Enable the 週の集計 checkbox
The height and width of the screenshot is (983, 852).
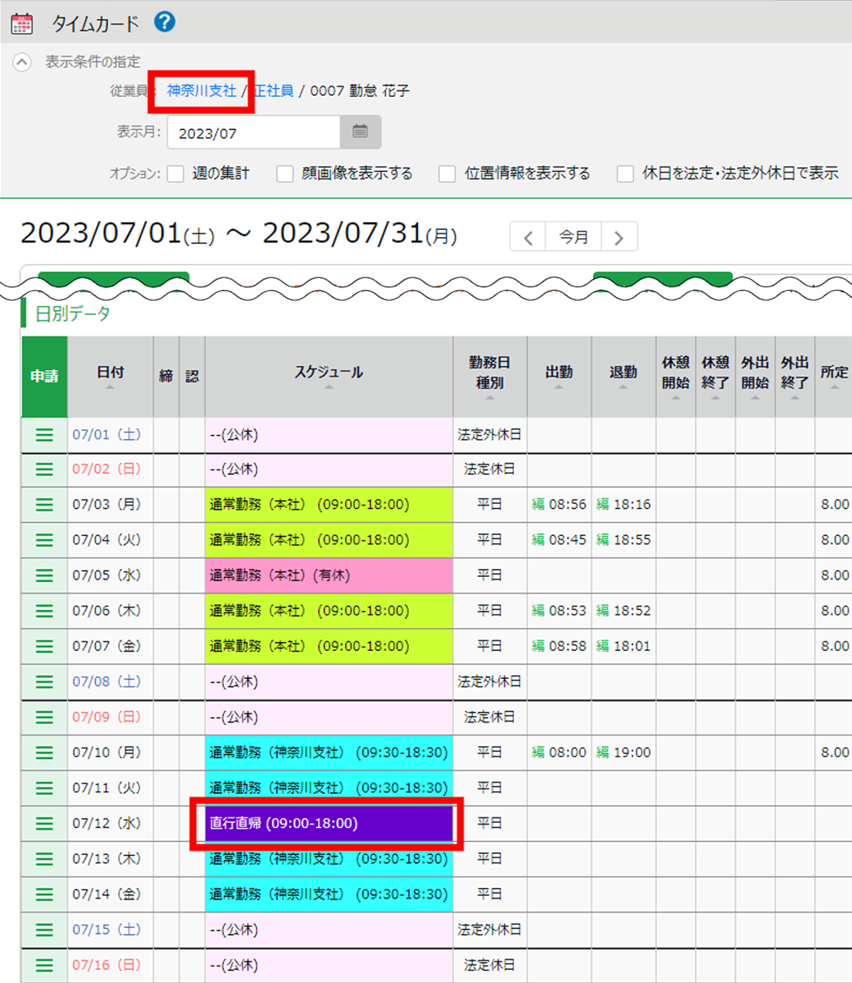pyautogui.click(x=177, y=173)
